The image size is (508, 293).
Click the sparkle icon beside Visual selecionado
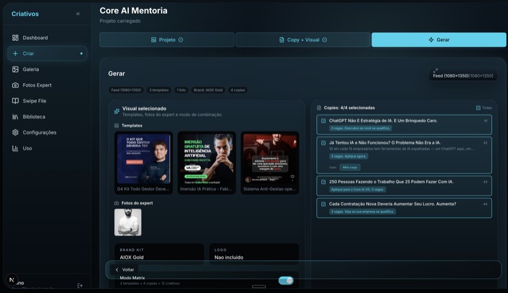[117, 111]
